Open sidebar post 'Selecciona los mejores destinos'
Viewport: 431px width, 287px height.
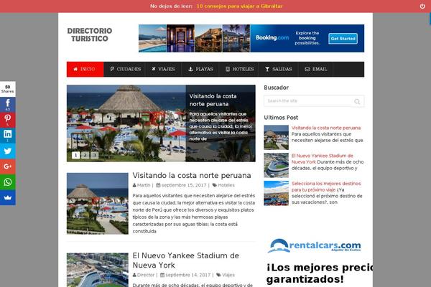coord(326,187)
